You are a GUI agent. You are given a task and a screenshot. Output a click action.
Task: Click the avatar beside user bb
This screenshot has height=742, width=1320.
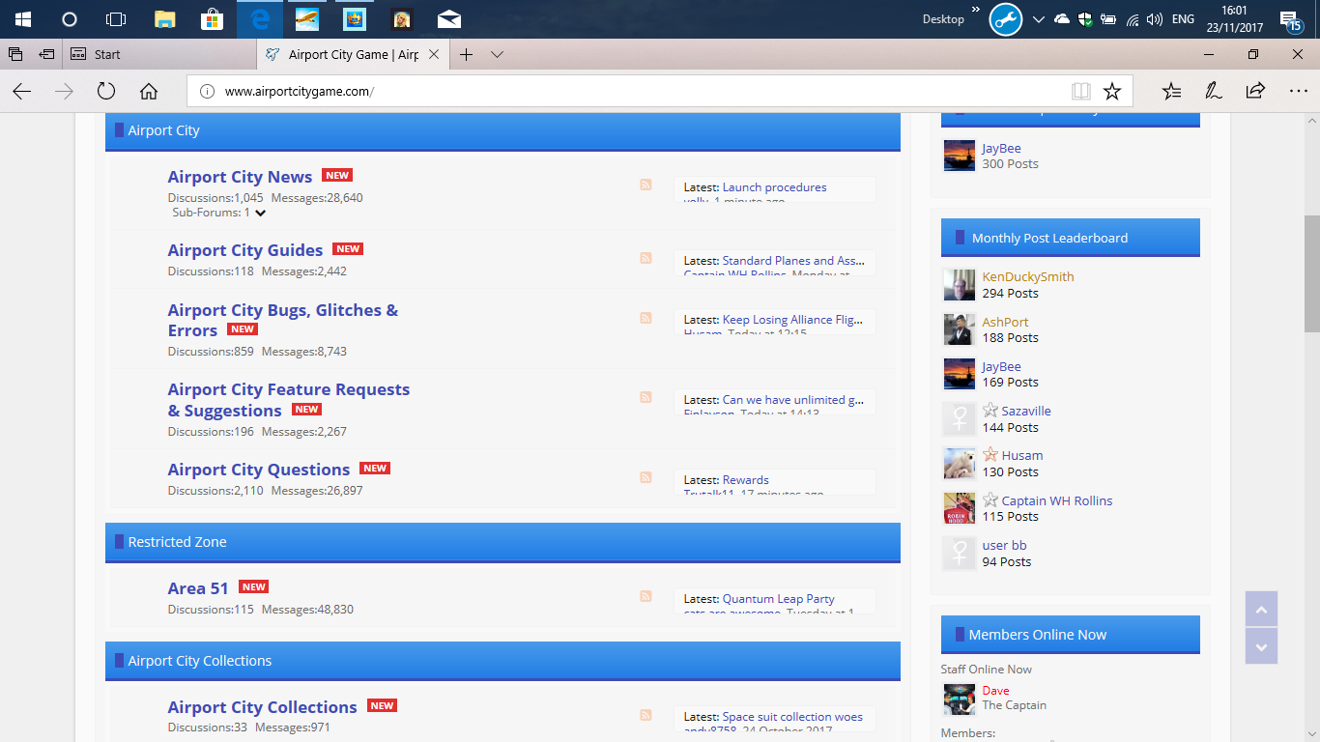click(960, 554)
